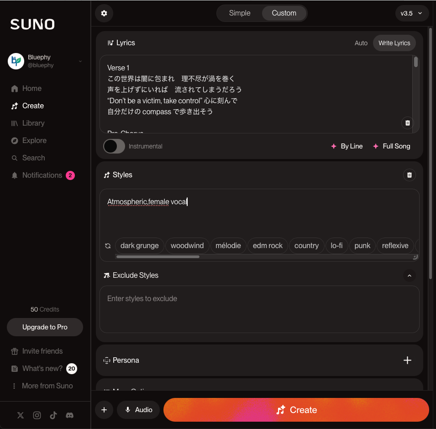This screenshot has width=436, height=429.
Task: Open the Discord social icon
Action: (x=69, y=415)
